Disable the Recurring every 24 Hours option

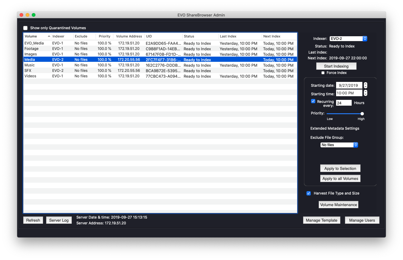coord(313,101)
